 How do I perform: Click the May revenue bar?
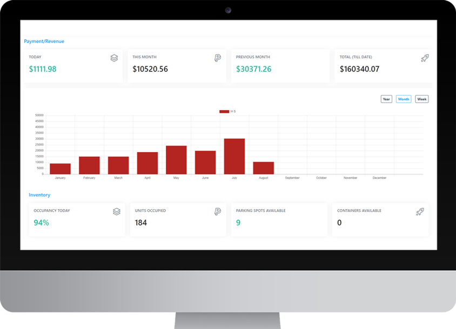pos(176,160)
